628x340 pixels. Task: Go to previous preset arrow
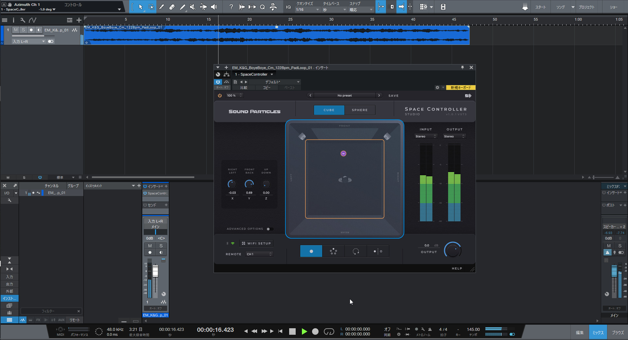tap(310, 96)
